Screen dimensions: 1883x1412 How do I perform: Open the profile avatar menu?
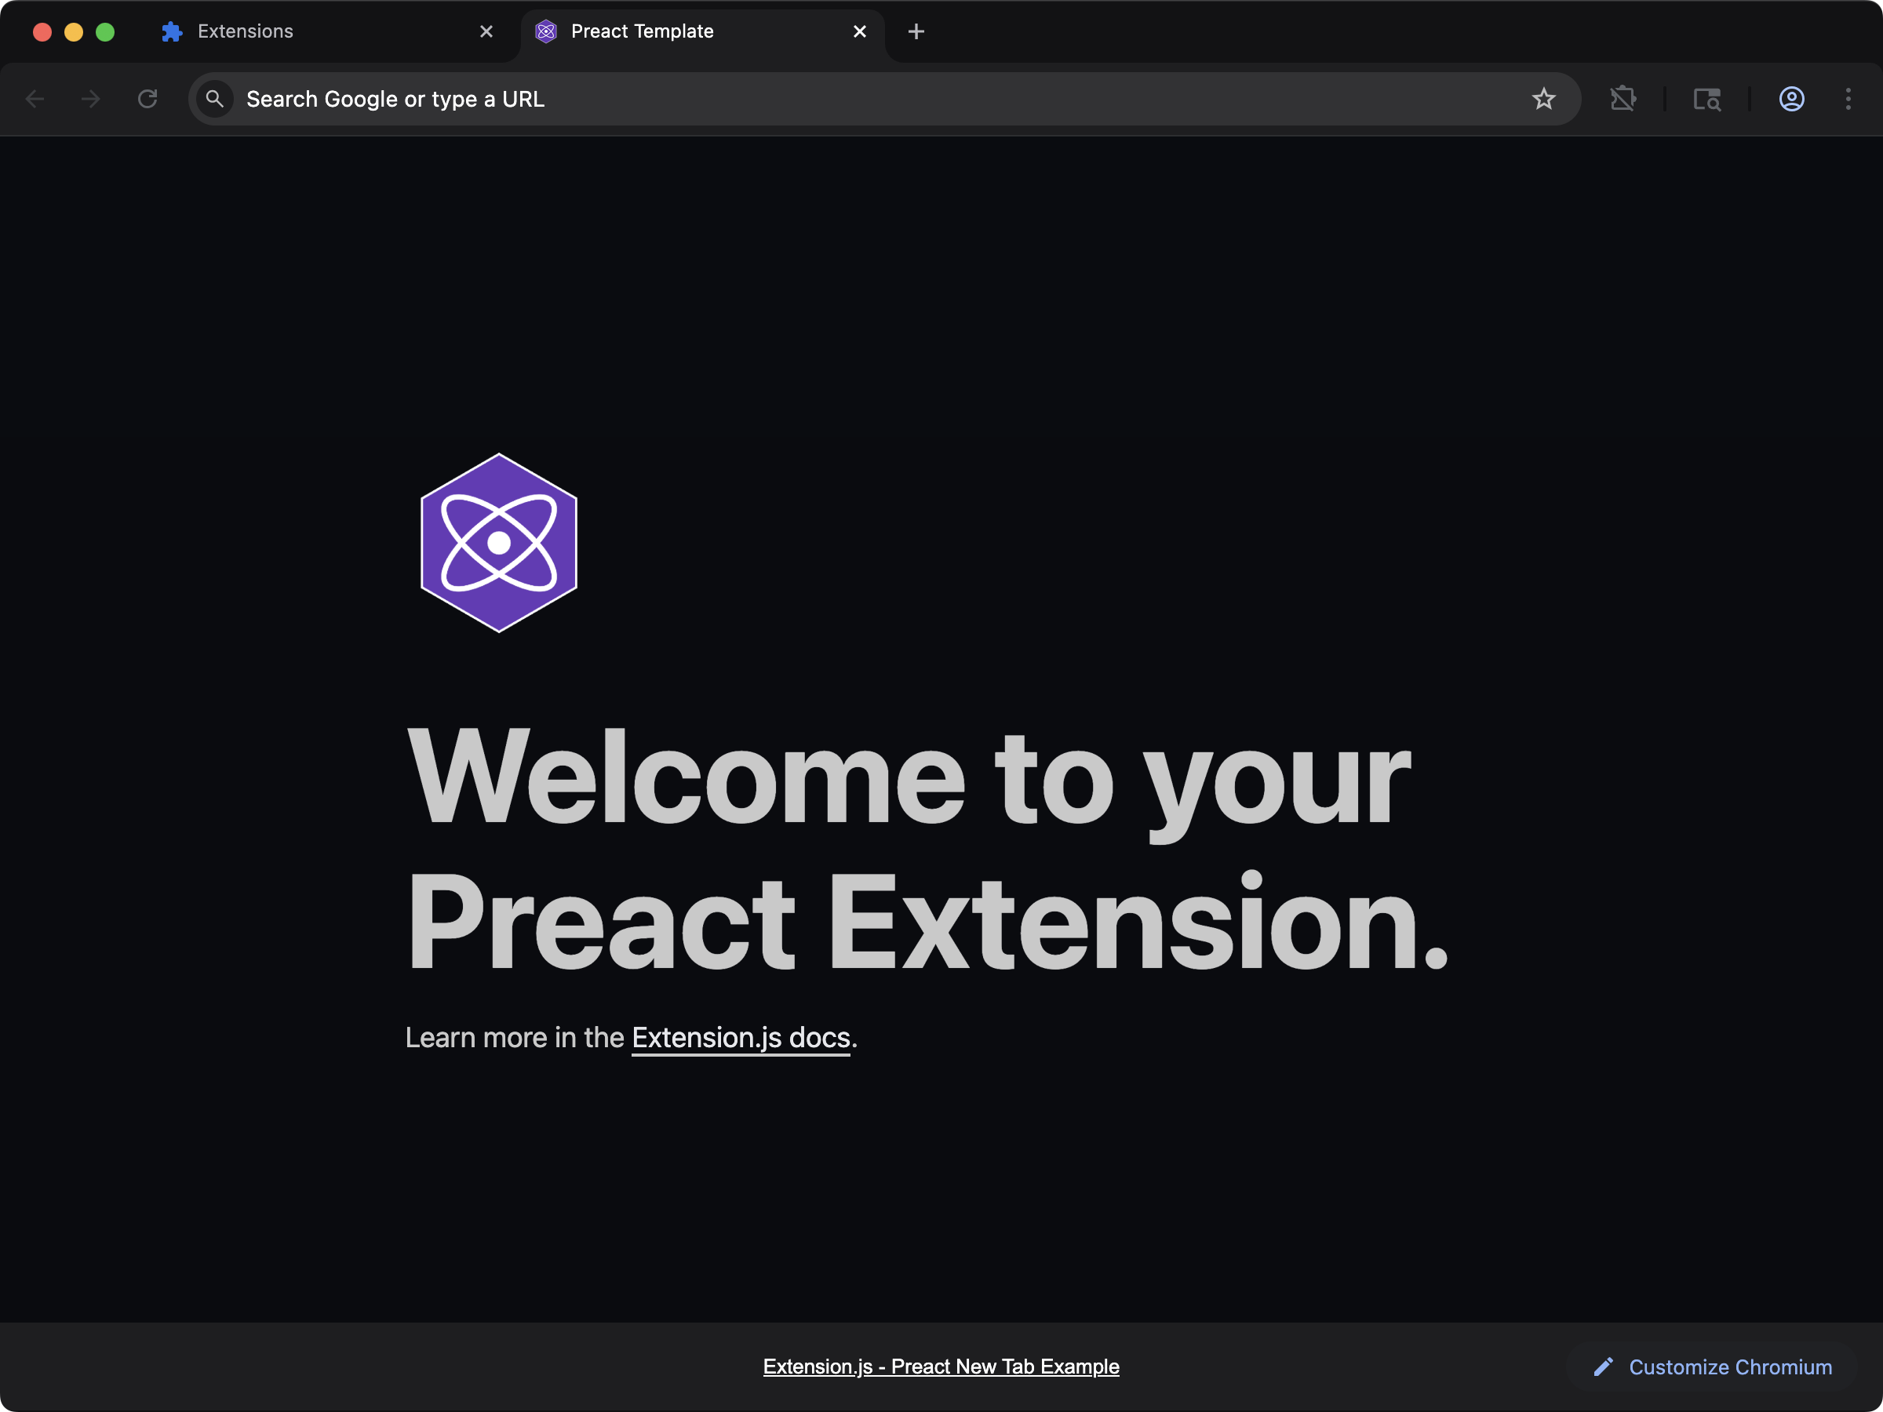[x=1791, y=99]
